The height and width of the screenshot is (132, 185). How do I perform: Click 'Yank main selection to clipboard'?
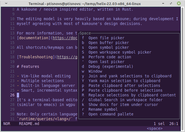point(121,81)
